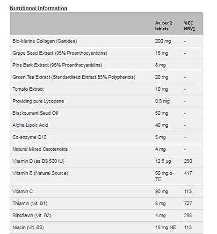217x234 pixels.
Task: Click the Pine Bark Extract ingredient
Action: click(x=57, y=65)
